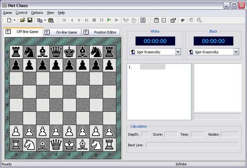Select the white pawn on d2
Viewport: 247px width, 168px height.
[x=56, y=131]
